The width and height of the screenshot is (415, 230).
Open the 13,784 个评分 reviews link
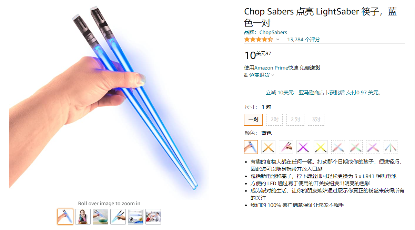click(x=304, y=40)
